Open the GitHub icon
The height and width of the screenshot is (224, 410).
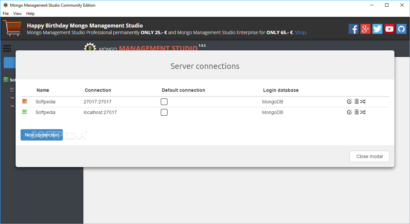401,29
